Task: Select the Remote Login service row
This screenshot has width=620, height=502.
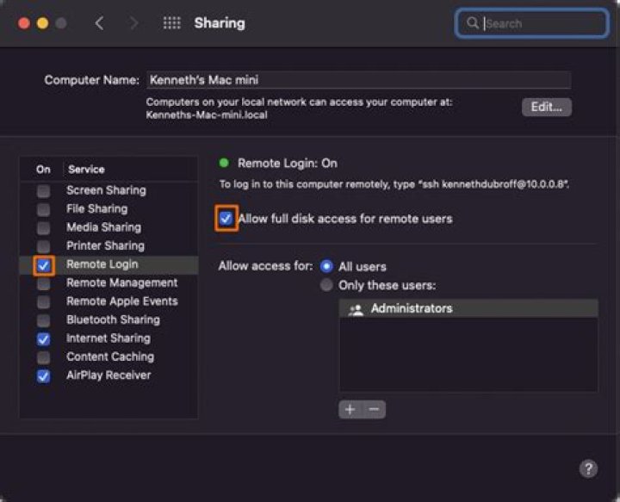Action: 109,264
